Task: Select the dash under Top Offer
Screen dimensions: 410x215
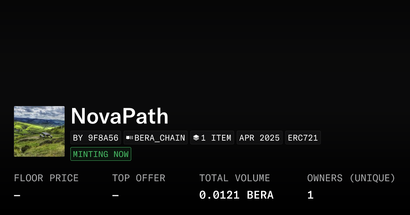Action: pos(115,196)
